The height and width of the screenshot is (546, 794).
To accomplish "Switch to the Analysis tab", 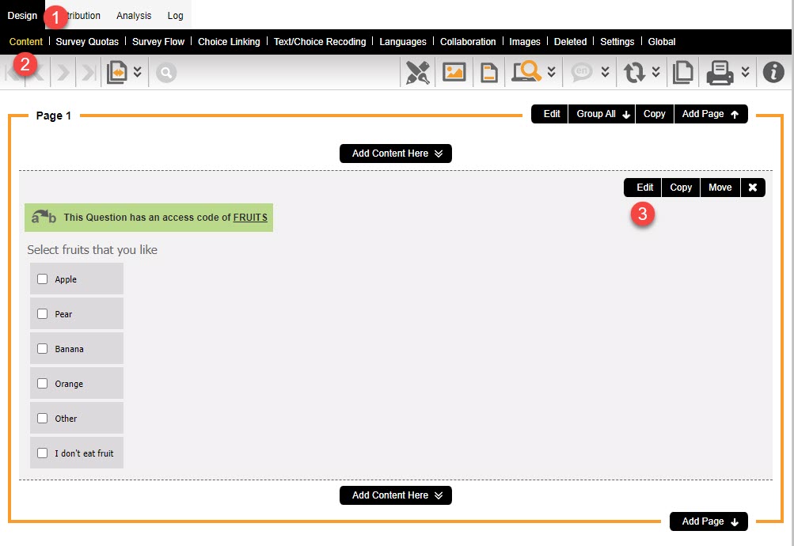I will coord(134,16).
